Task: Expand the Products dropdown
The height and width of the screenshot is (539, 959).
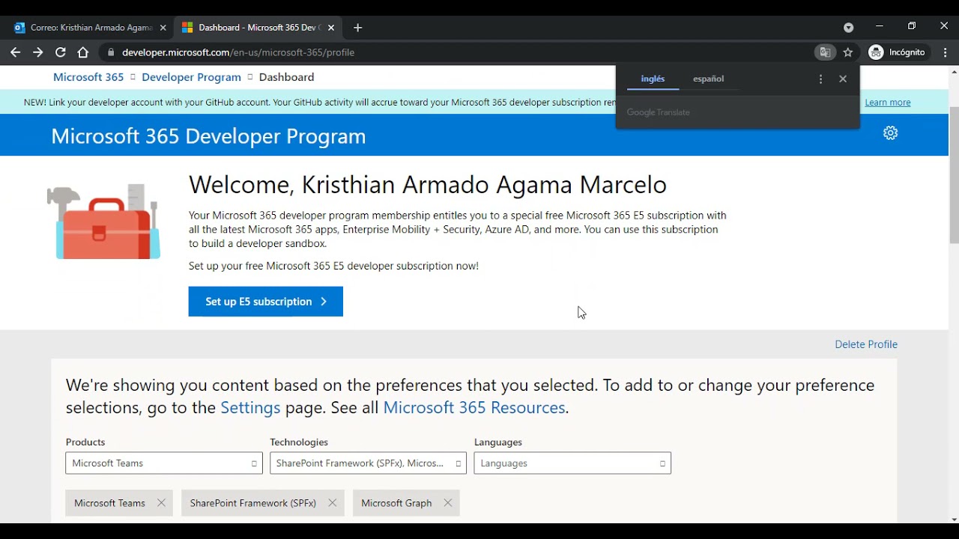Action: pyautogui.click(x=164, y=463)
